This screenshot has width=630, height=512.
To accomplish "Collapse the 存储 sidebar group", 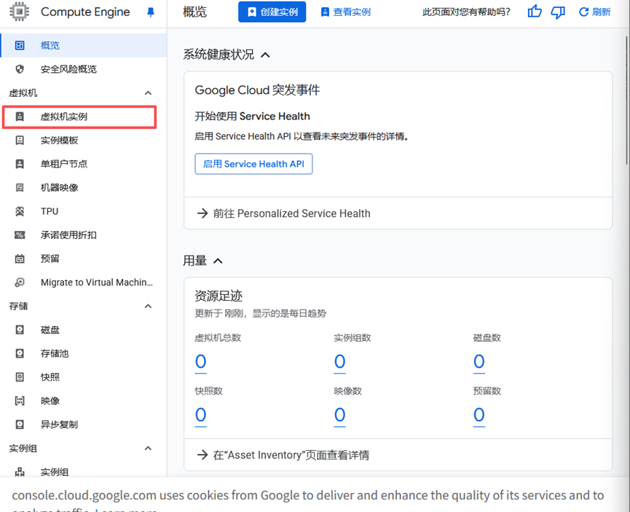I will (x=148, y=306).
